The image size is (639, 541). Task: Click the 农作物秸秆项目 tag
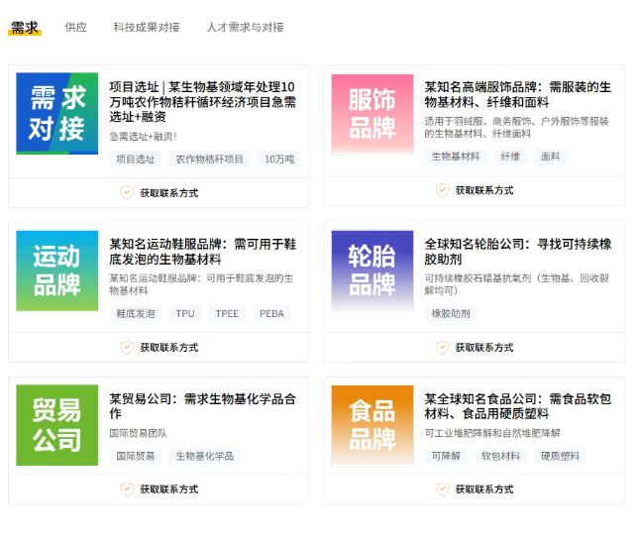pyautogui.click(x=209, y=159)
